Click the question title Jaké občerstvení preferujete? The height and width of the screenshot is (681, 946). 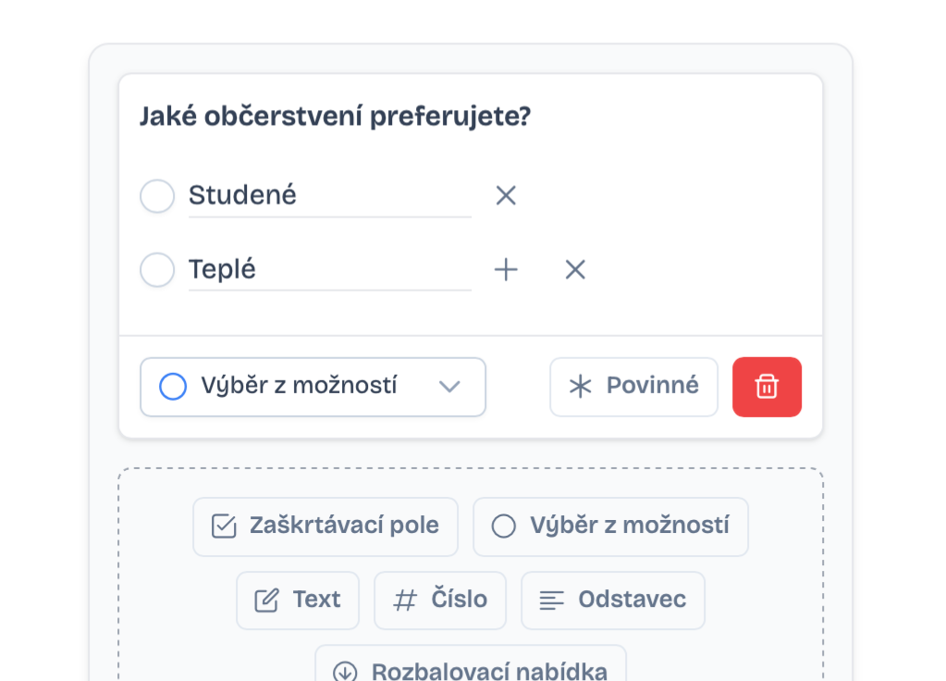[335, 117]
